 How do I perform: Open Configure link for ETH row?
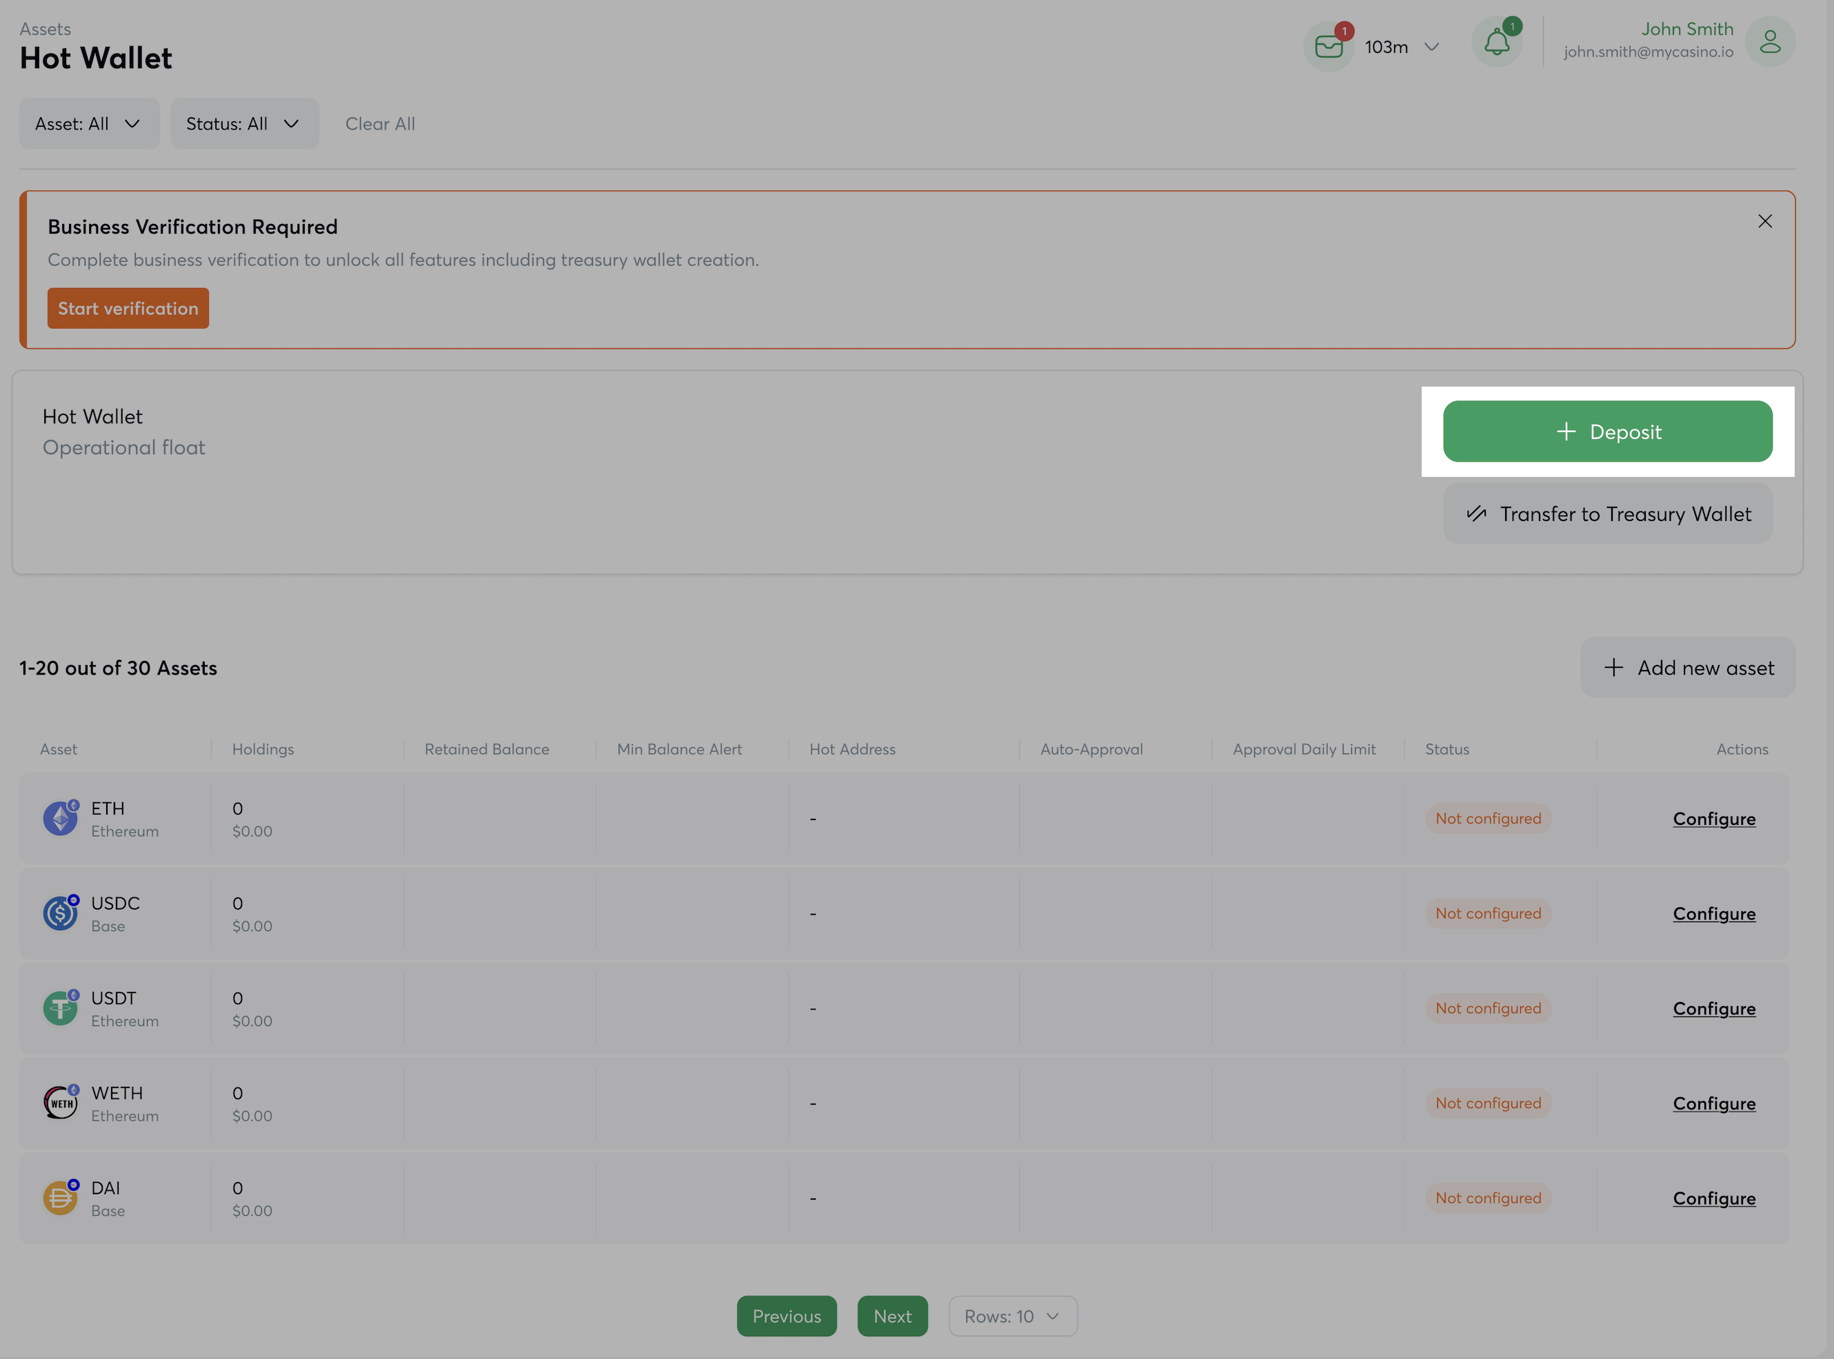point(1713,819)
